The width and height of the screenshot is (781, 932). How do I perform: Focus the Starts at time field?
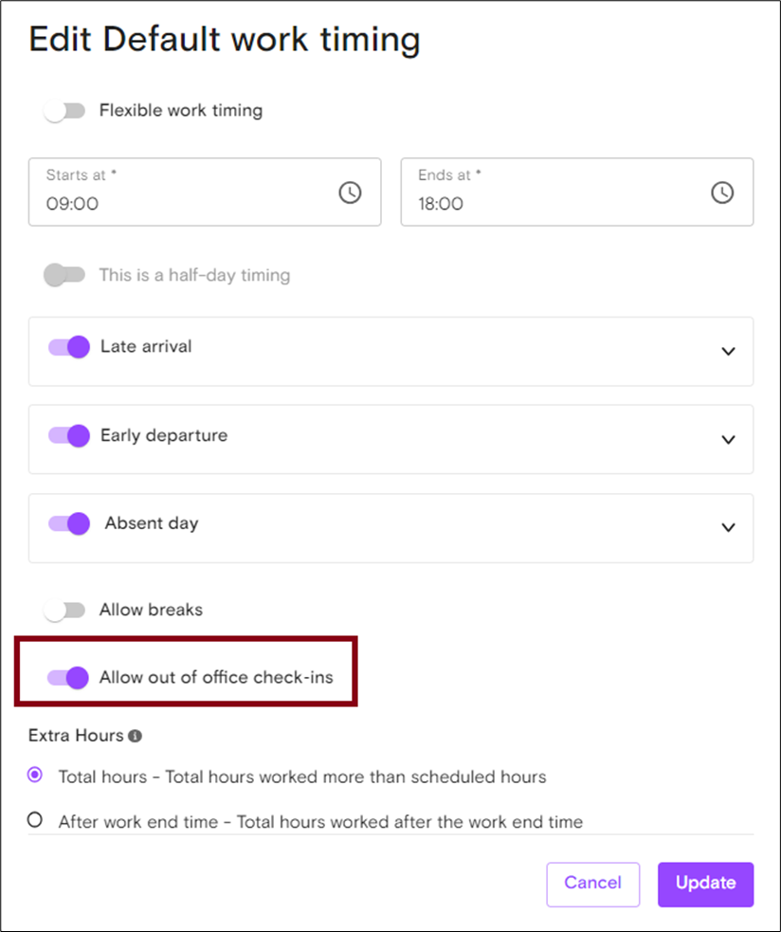point(205,192)
